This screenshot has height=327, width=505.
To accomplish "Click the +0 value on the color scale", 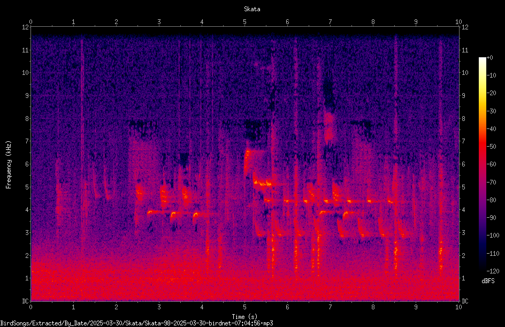I will tap(489, 58).
